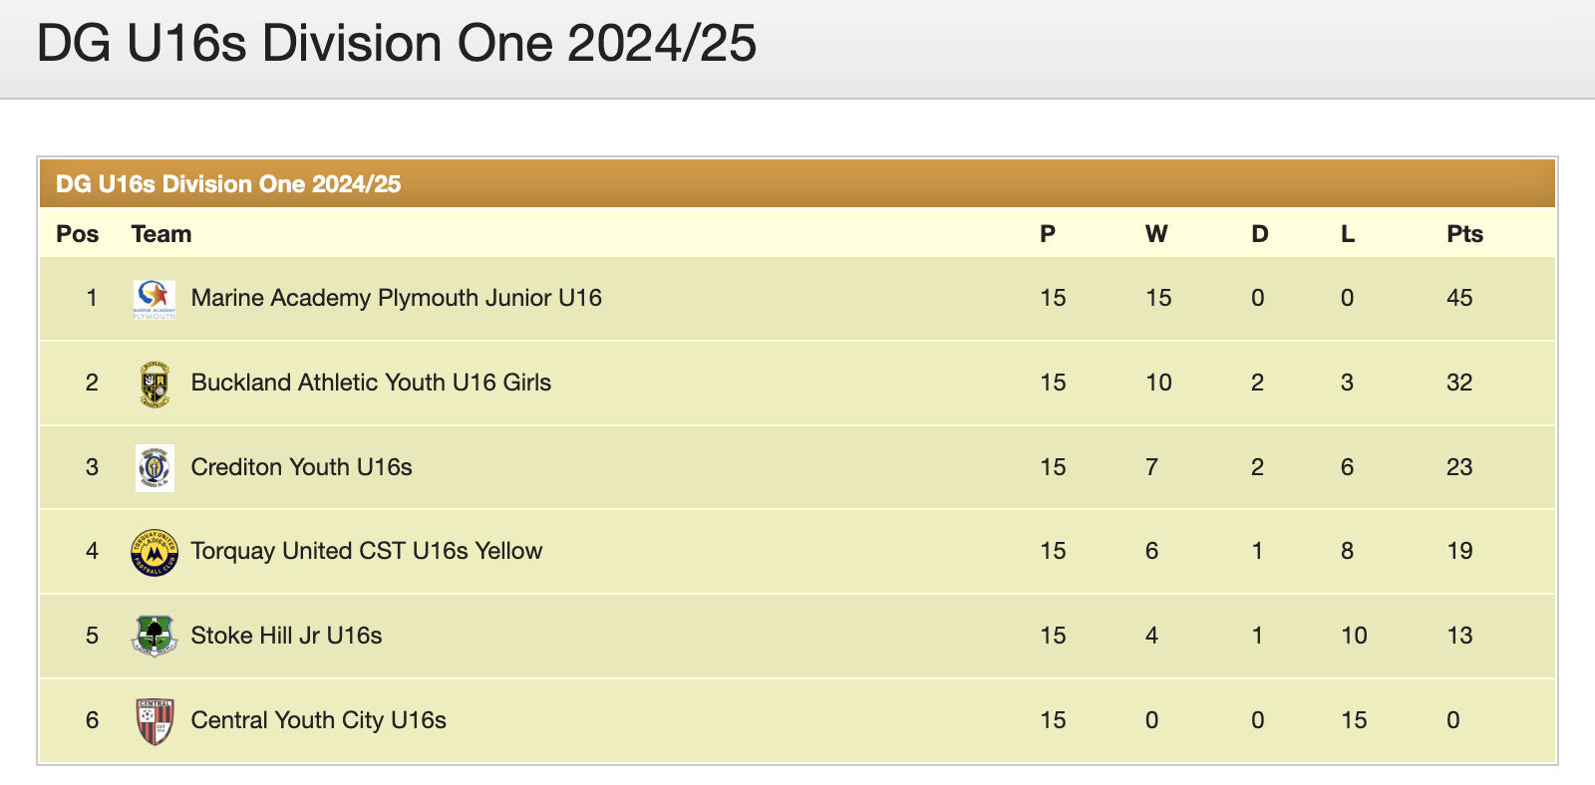Click the L column header
This screenshot has width=1595, height=785.
tap(1347, 234)
